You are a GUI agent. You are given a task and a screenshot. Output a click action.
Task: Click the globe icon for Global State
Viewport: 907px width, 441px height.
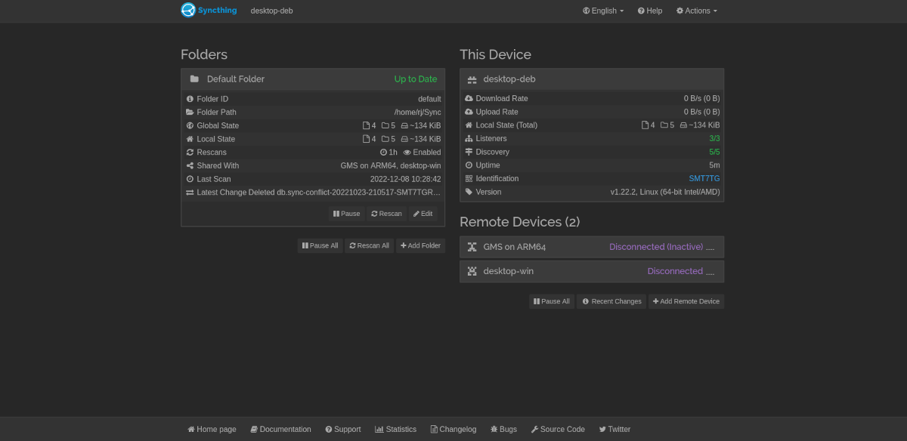coord(190,125)
